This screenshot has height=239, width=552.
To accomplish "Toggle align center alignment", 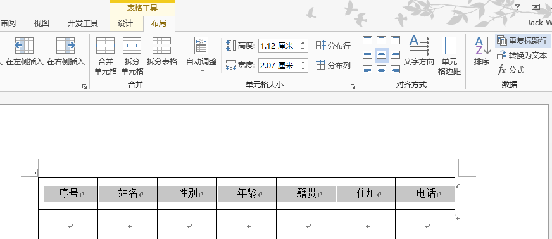I will [x=382, y=55].
